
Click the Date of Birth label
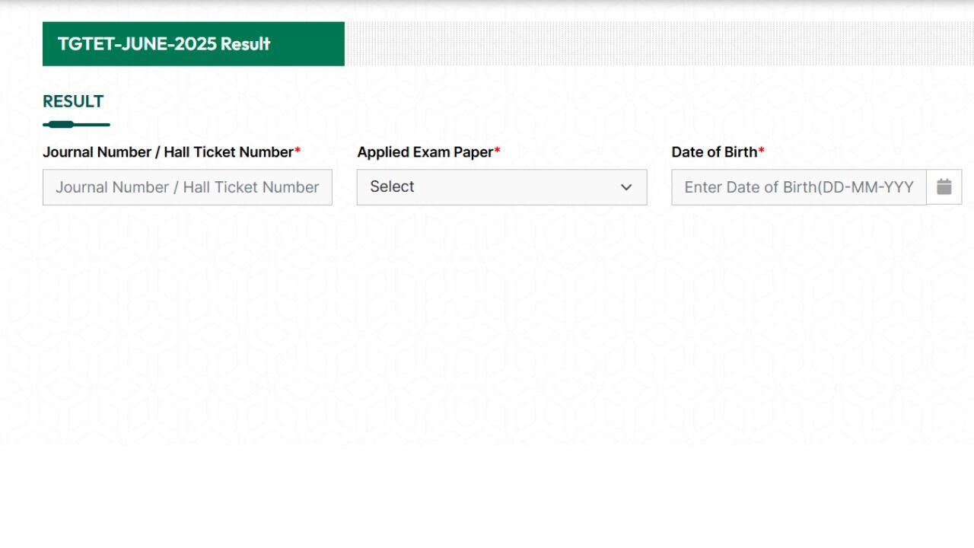click(x=714, y=152)
